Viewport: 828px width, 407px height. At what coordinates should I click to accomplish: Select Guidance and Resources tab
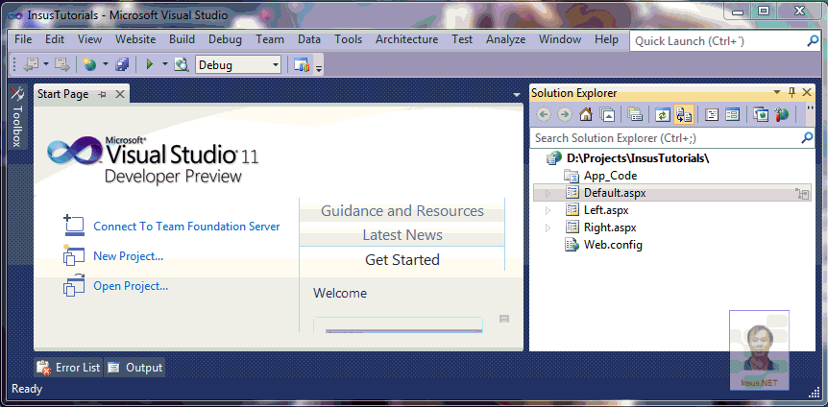click(x=402, y=211)
